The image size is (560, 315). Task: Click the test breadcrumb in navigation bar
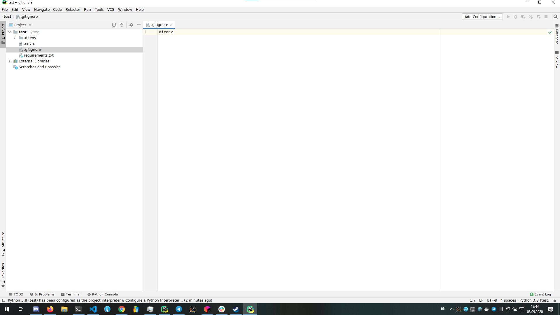(x=7, y=17)
